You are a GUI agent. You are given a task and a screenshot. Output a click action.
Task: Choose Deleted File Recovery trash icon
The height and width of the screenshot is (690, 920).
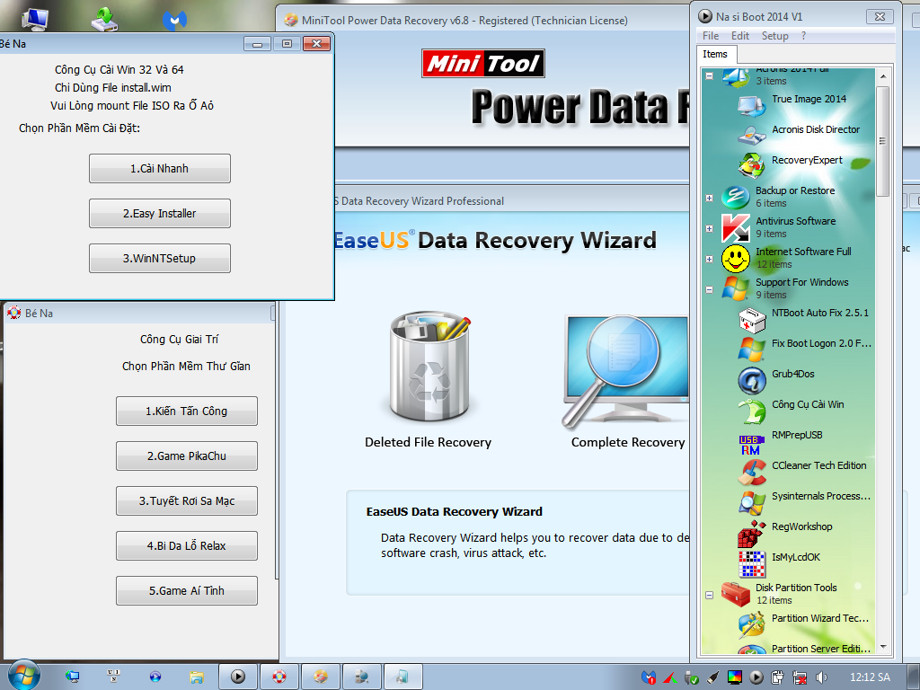click(x=430, y=365)
